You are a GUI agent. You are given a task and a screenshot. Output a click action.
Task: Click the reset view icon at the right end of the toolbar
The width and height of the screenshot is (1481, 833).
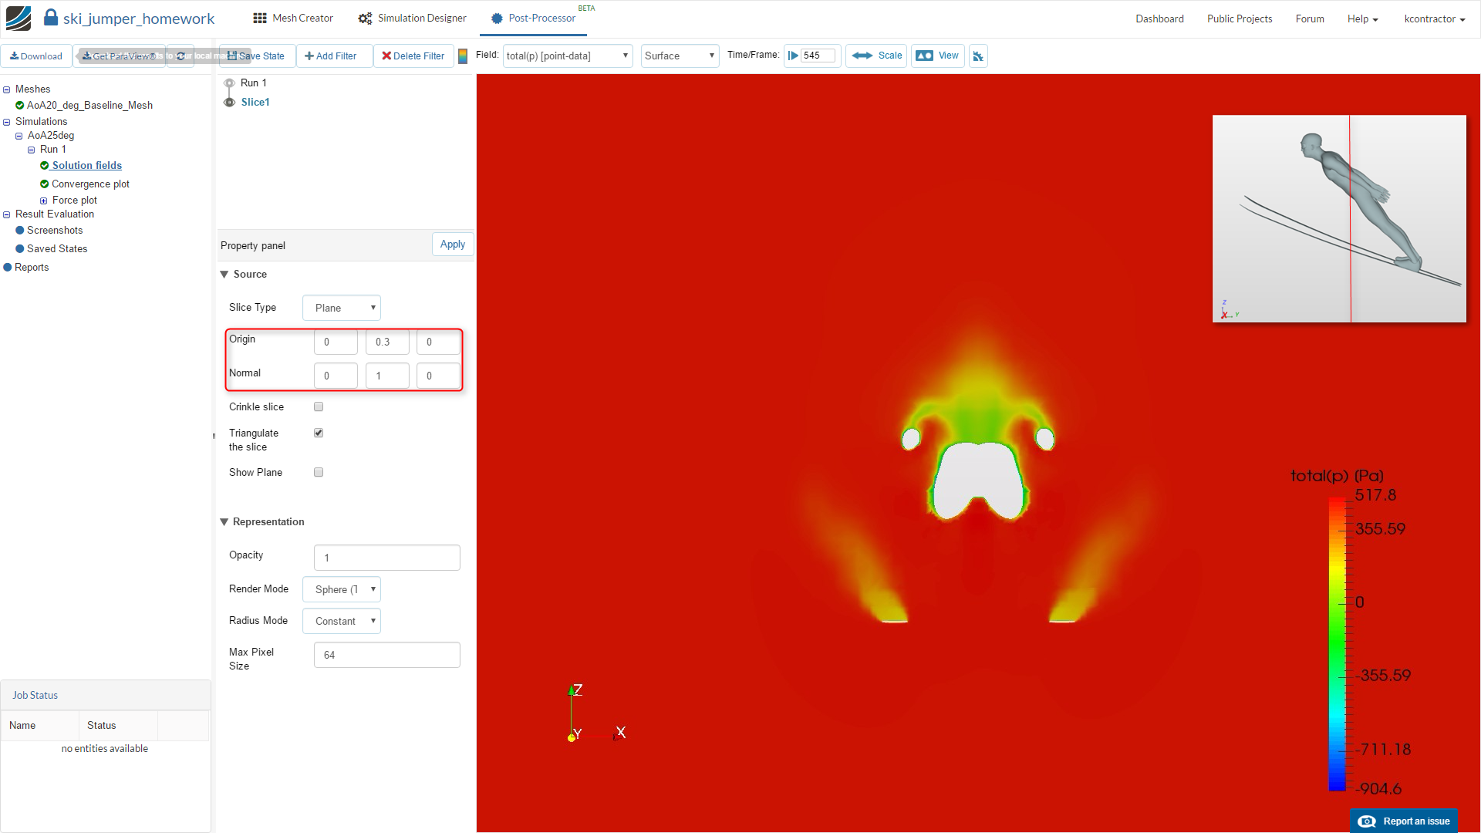tap(978, 56)
